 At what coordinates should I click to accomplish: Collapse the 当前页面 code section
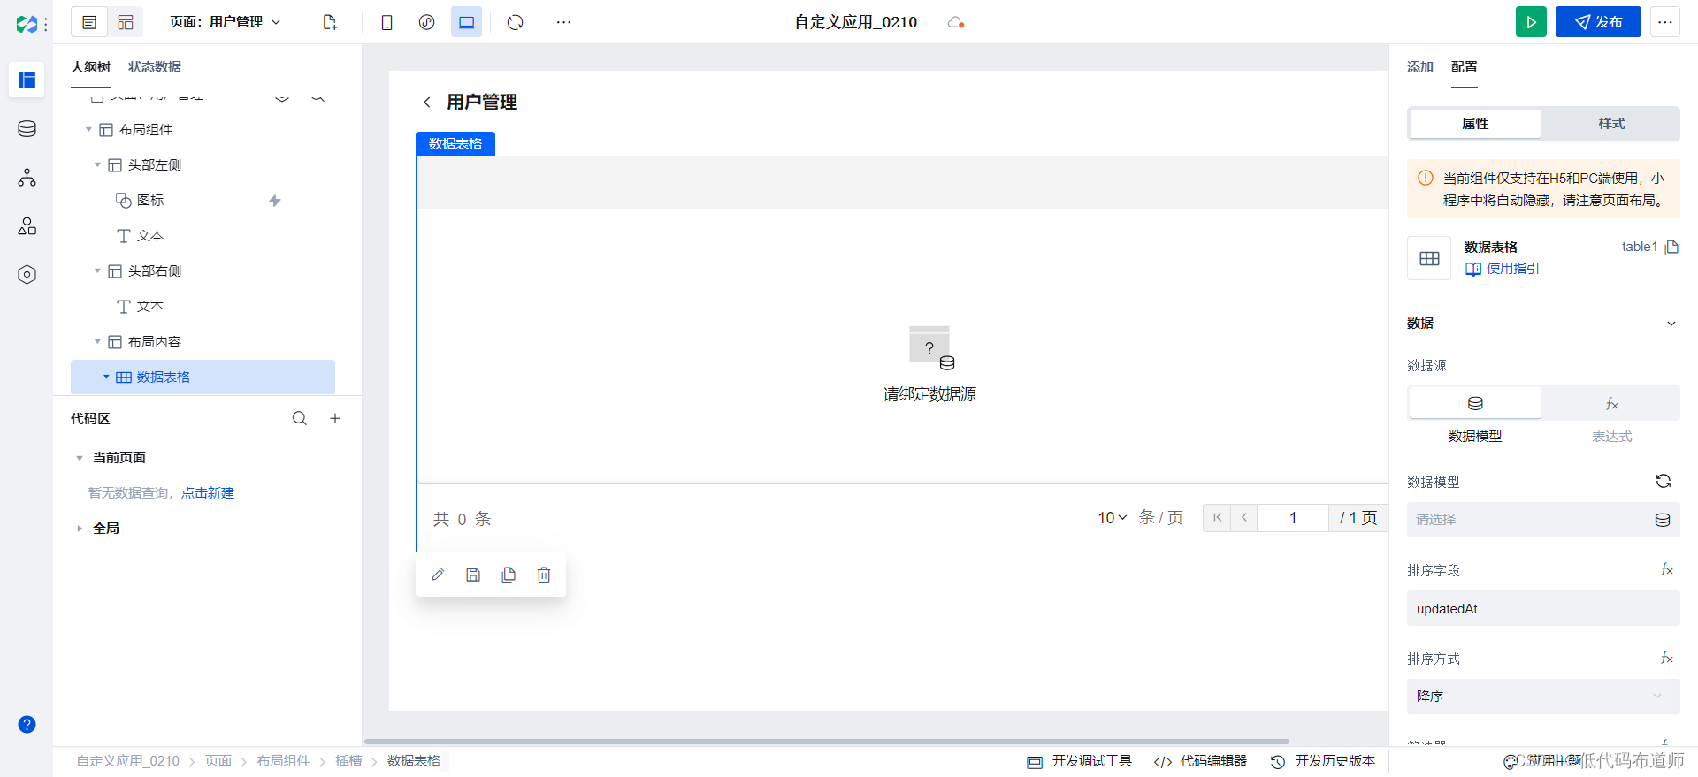(x=80, y=458)
